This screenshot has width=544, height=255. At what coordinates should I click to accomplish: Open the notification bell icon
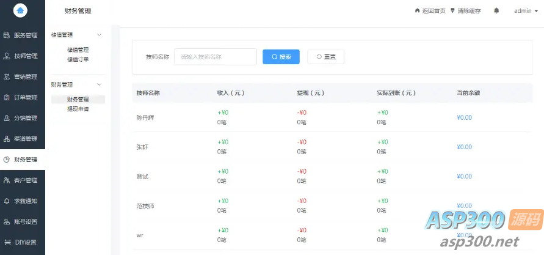496,11
